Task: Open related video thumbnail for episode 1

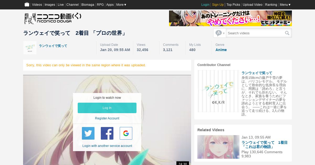Action: click(x=218, y=147)
